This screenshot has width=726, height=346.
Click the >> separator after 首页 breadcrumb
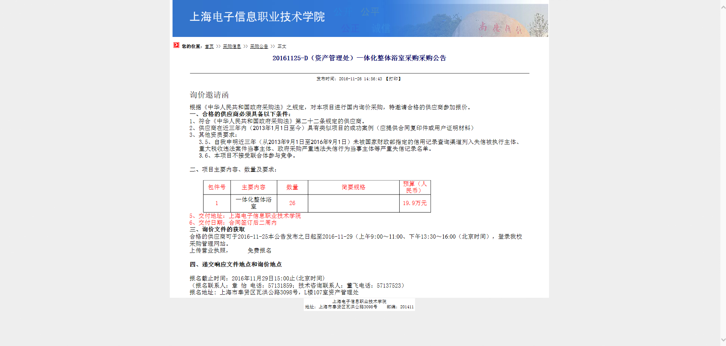pyautogui.click(x=218, y=46)
